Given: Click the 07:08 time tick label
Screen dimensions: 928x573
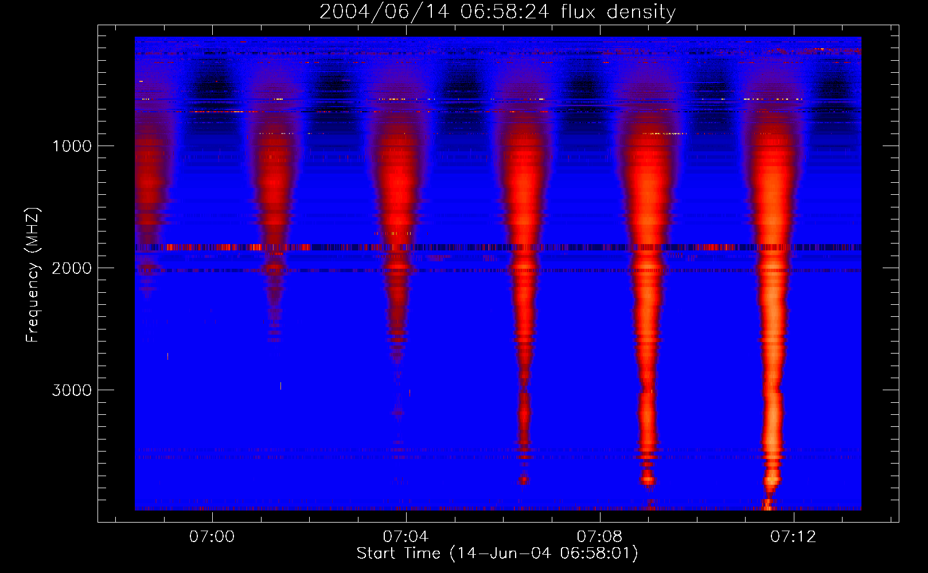Looking at the screenshot, I should click(600, 537).
